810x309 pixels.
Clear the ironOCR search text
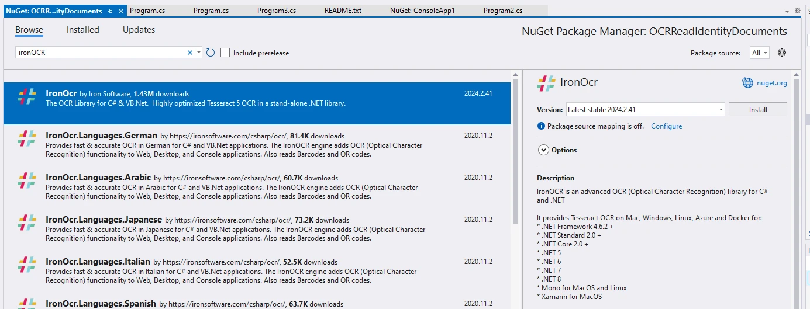189,53
